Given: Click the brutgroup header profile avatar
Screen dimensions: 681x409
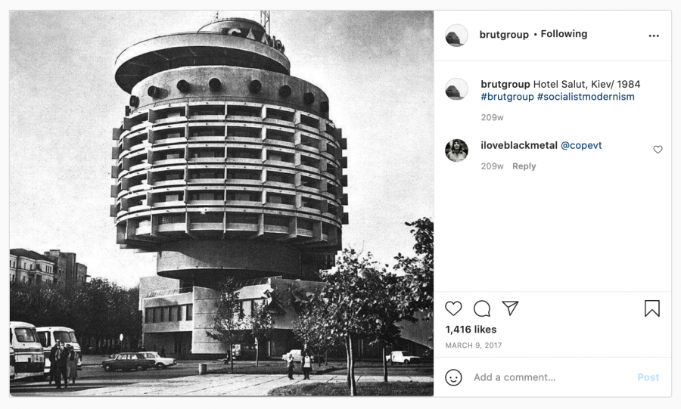Looking at the screenshot, I should pyautogui.click(x=456, y=35).
